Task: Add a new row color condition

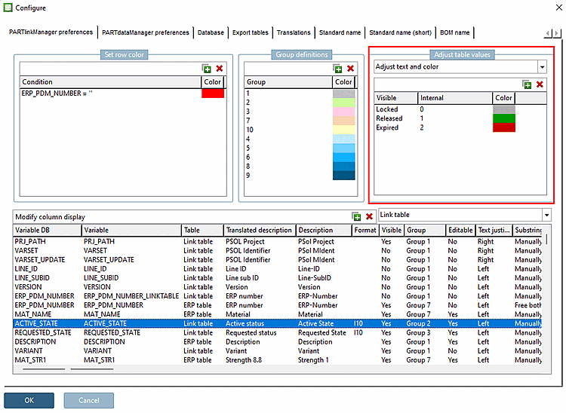Action: [207, 69]
